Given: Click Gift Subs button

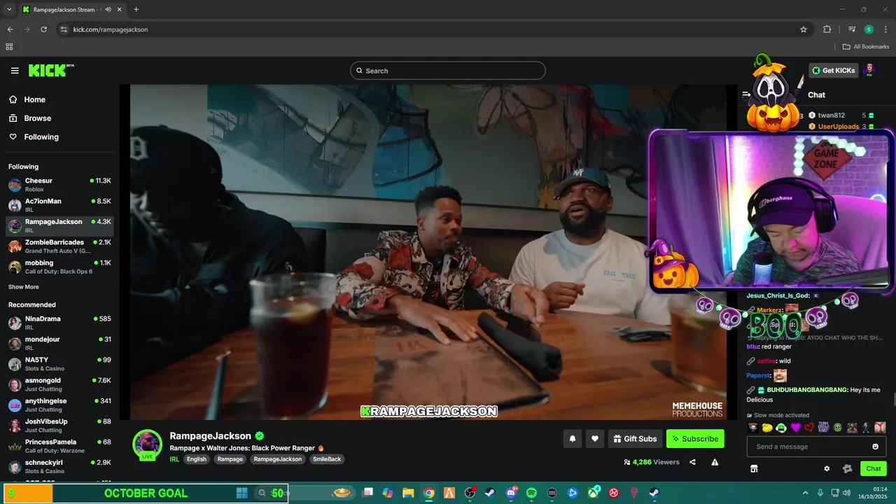Looking at the screenshot, I should pyautogui.click(x=635, y=439).
